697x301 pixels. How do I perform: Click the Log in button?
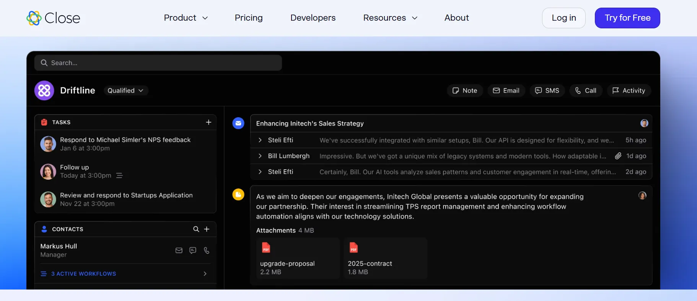coord(563,18)
